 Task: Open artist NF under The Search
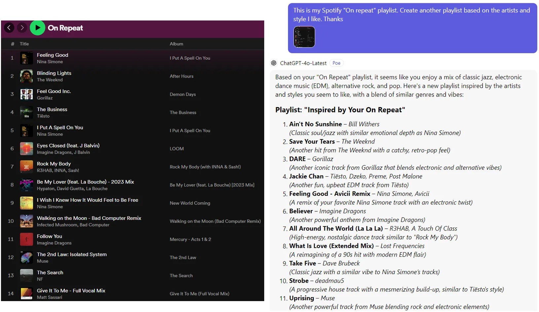pos(40,279)
